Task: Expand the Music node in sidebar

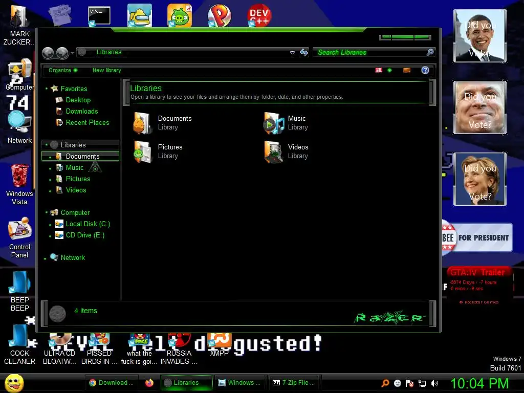Action: coord(50,168)
